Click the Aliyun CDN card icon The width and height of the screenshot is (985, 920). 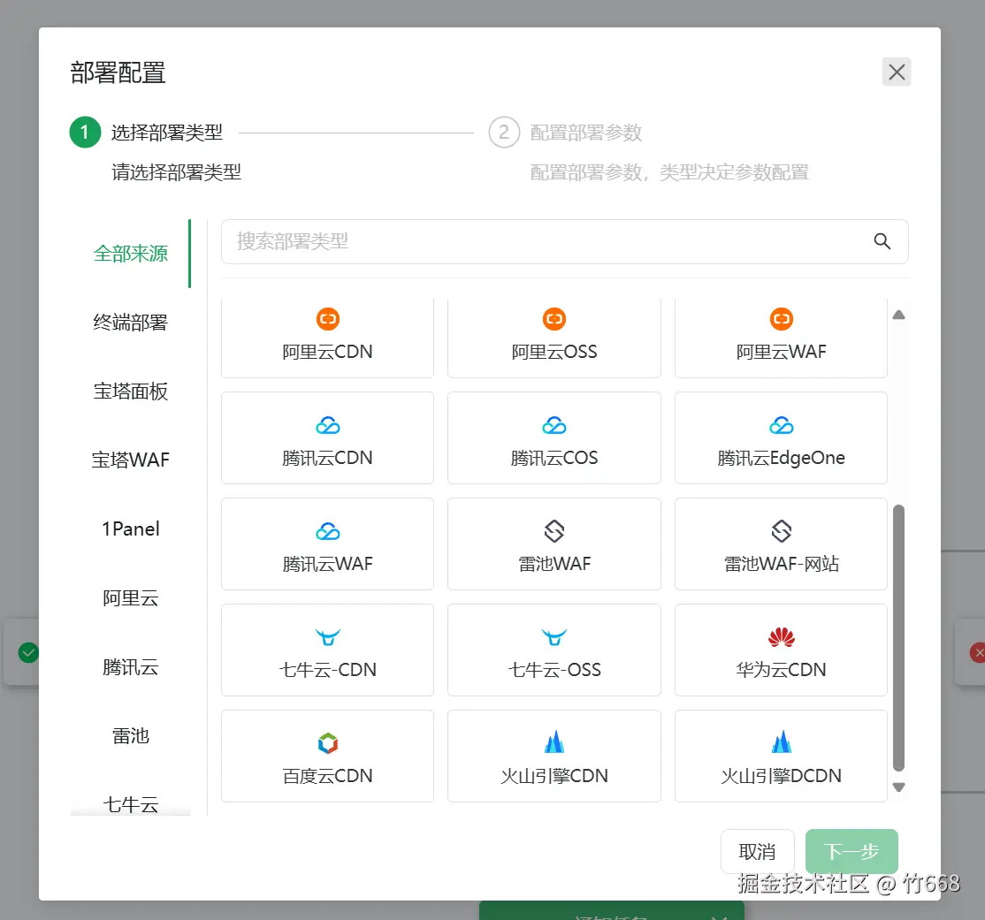pyautogui.click(x=327, y=319)
